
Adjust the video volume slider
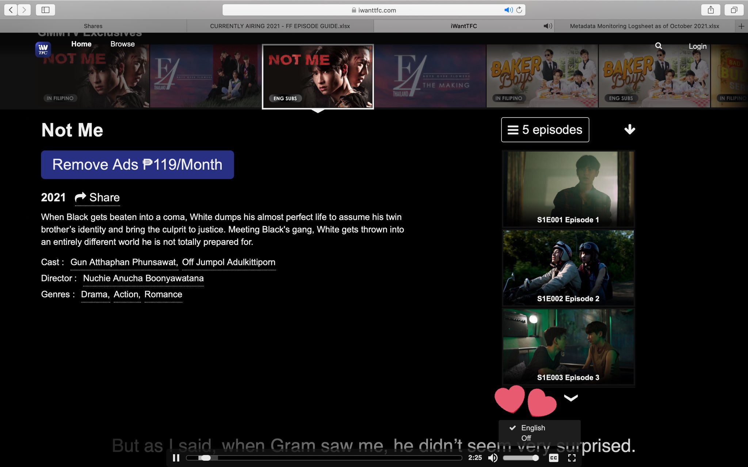point(521,458)
